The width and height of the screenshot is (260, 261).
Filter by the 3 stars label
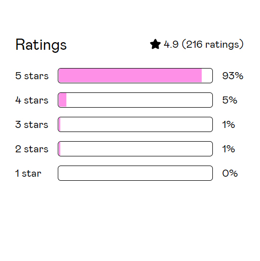tap(32, 124)
